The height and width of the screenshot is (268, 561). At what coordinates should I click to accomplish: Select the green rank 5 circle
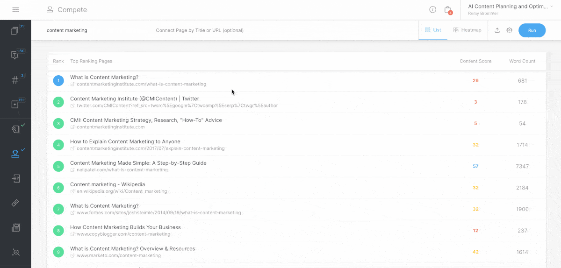pos(58,166)
